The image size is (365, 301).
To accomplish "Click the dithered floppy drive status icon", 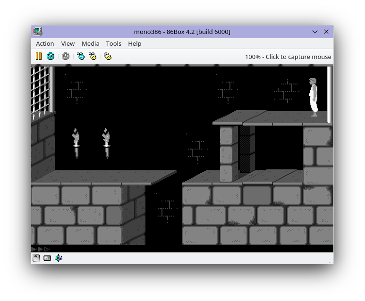I will click(x=36, y=258).
